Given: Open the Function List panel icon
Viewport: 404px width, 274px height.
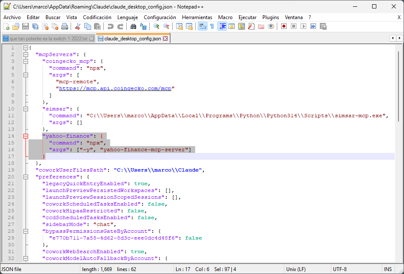Looking at the screenshot, I should click(251, 26).
